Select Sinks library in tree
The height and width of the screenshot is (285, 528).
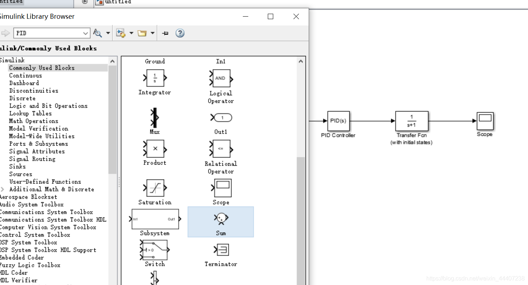click(x=17, y=167)
